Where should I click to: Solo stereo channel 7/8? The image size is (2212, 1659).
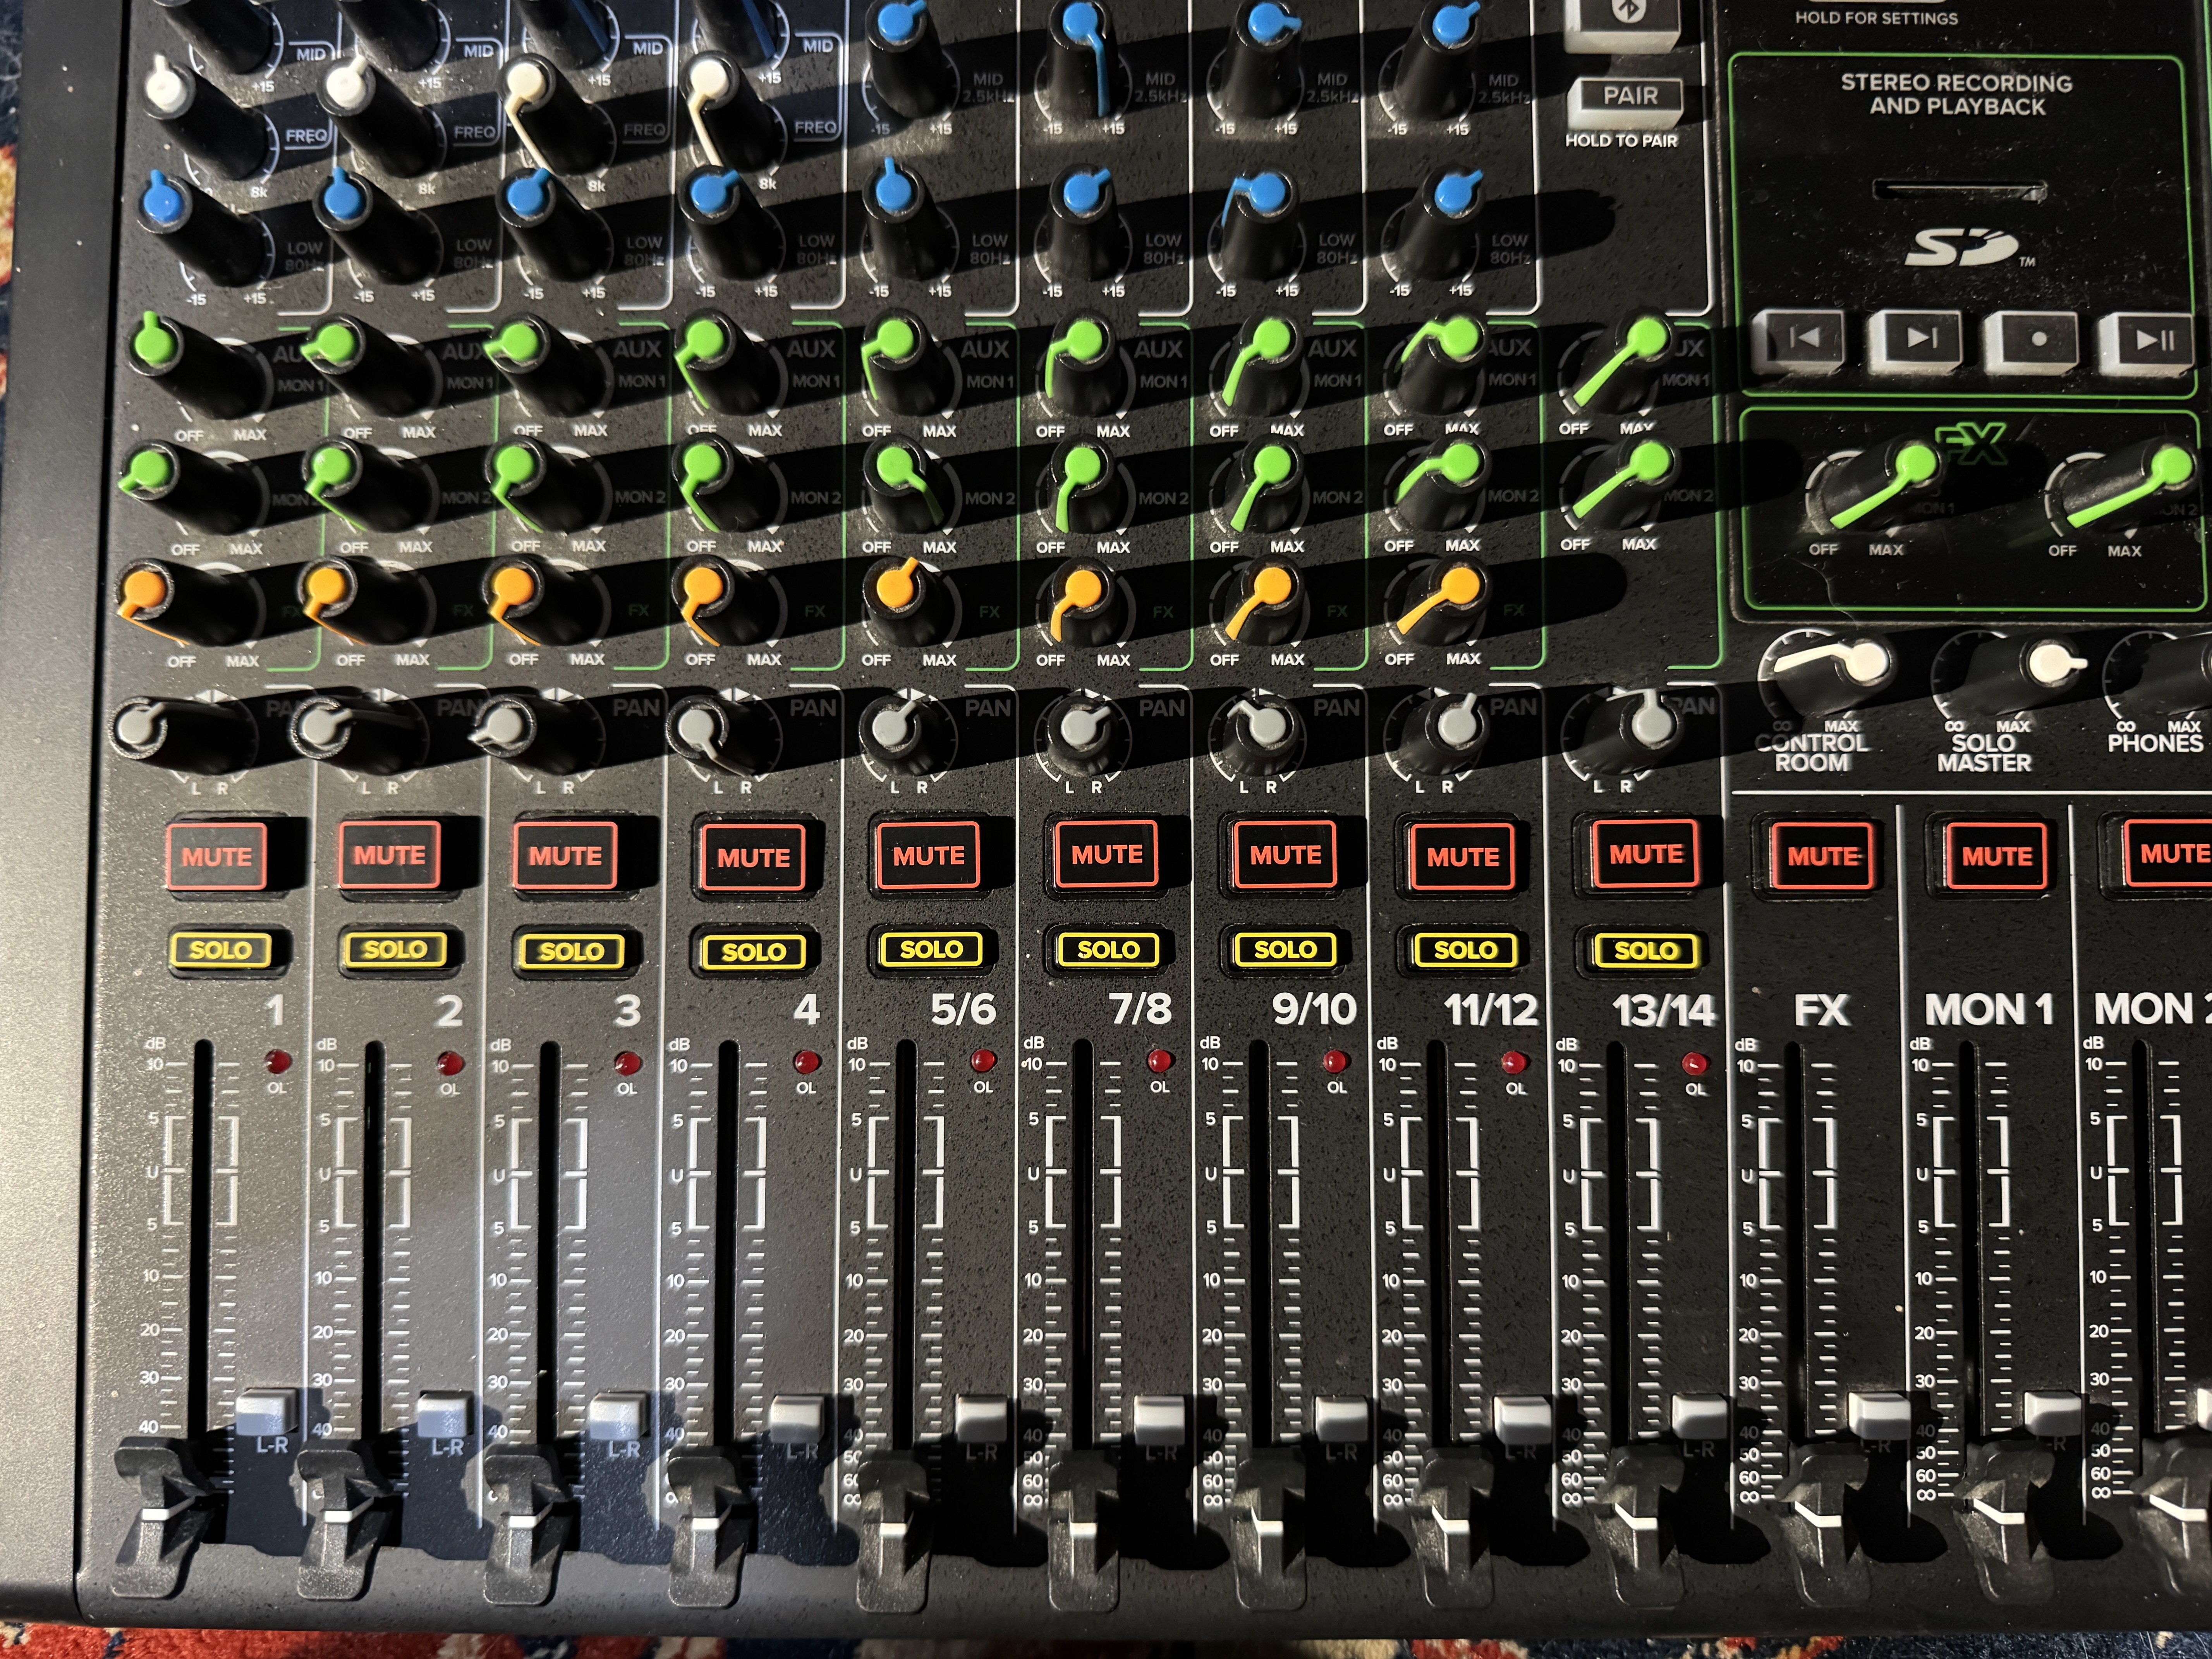1107,949
